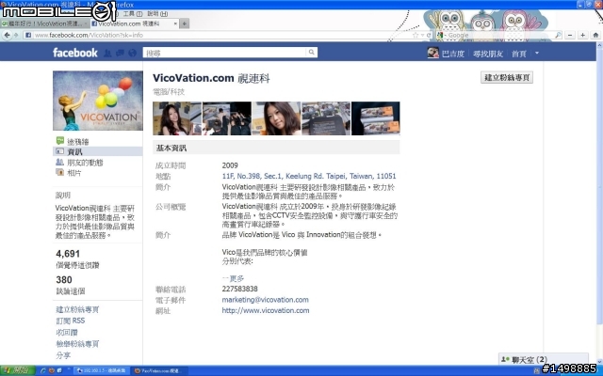Click the 227583838 phone number
603x376 pixels.
point(239,289)
